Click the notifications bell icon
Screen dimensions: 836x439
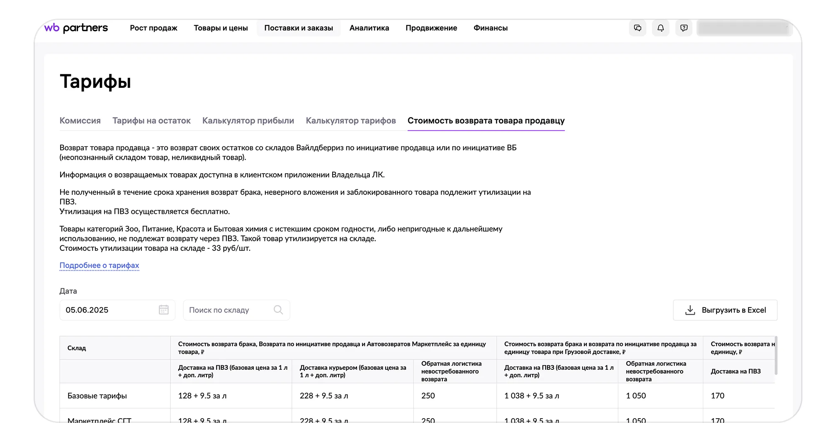pos(661,28)
